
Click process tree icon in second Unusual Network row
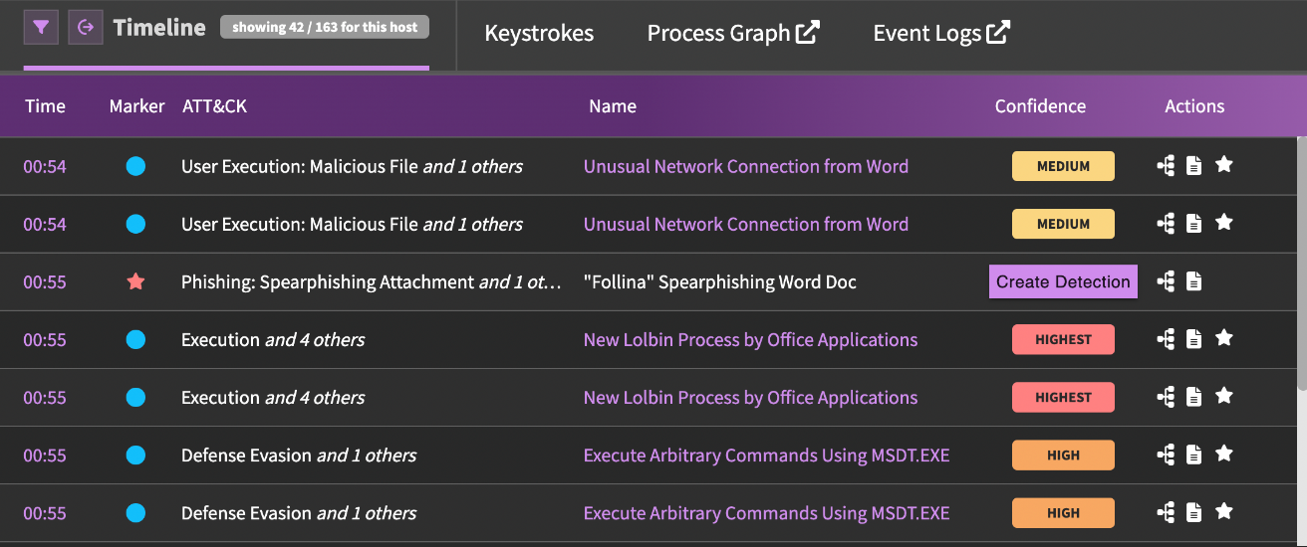click(x=1166, y=225)
